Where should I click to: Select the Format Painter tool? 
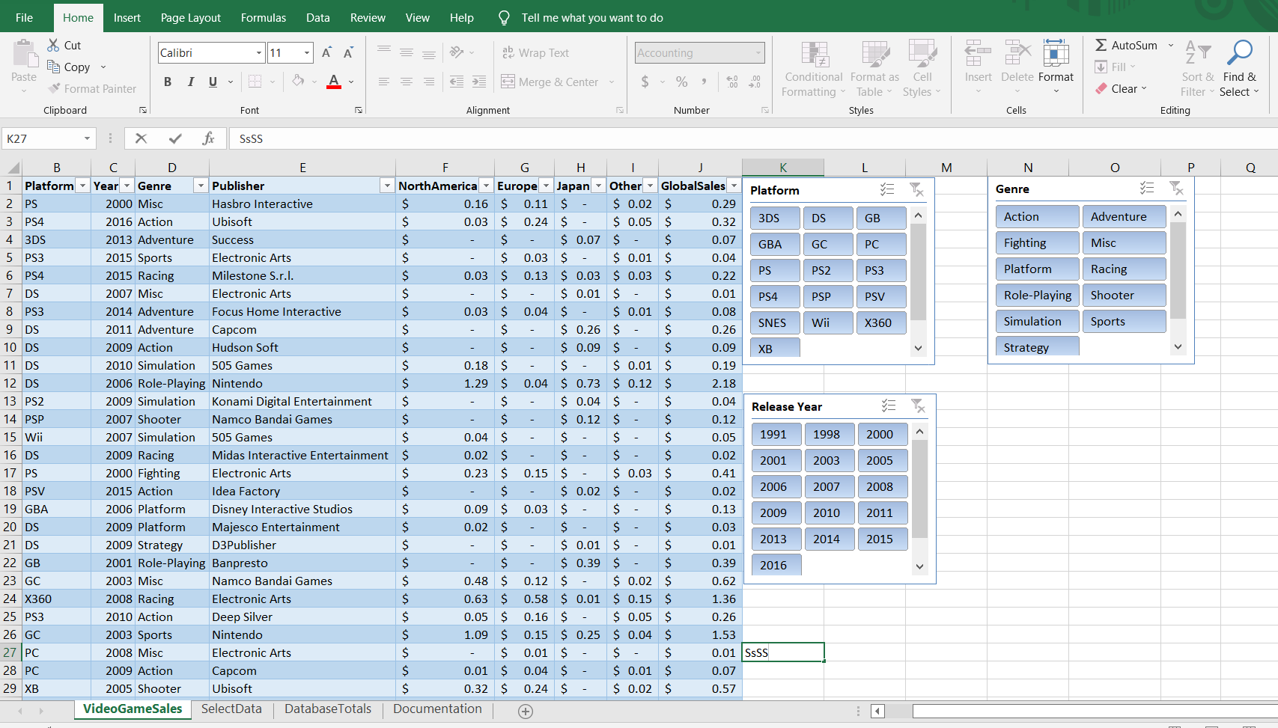tap(91, 88)
